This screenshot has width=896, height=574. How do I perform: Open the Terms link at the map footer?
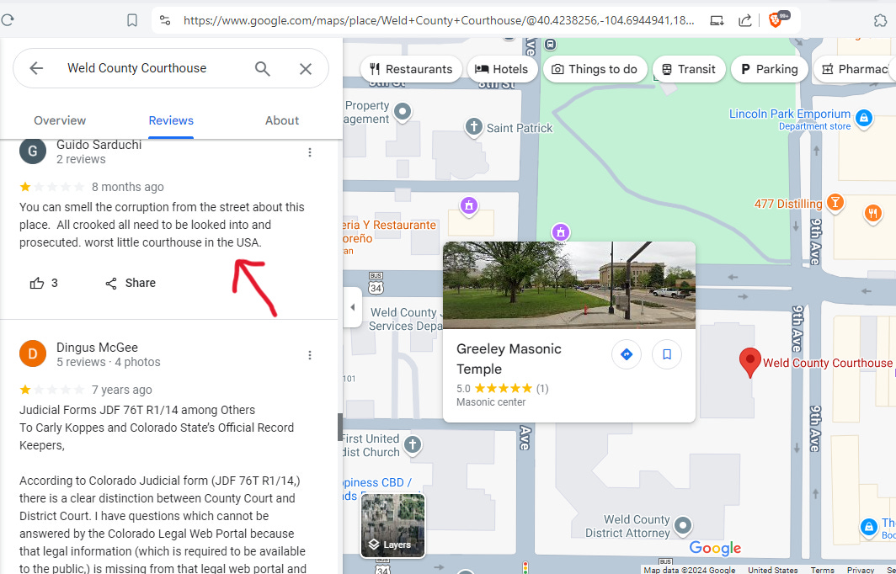[822, 570]
